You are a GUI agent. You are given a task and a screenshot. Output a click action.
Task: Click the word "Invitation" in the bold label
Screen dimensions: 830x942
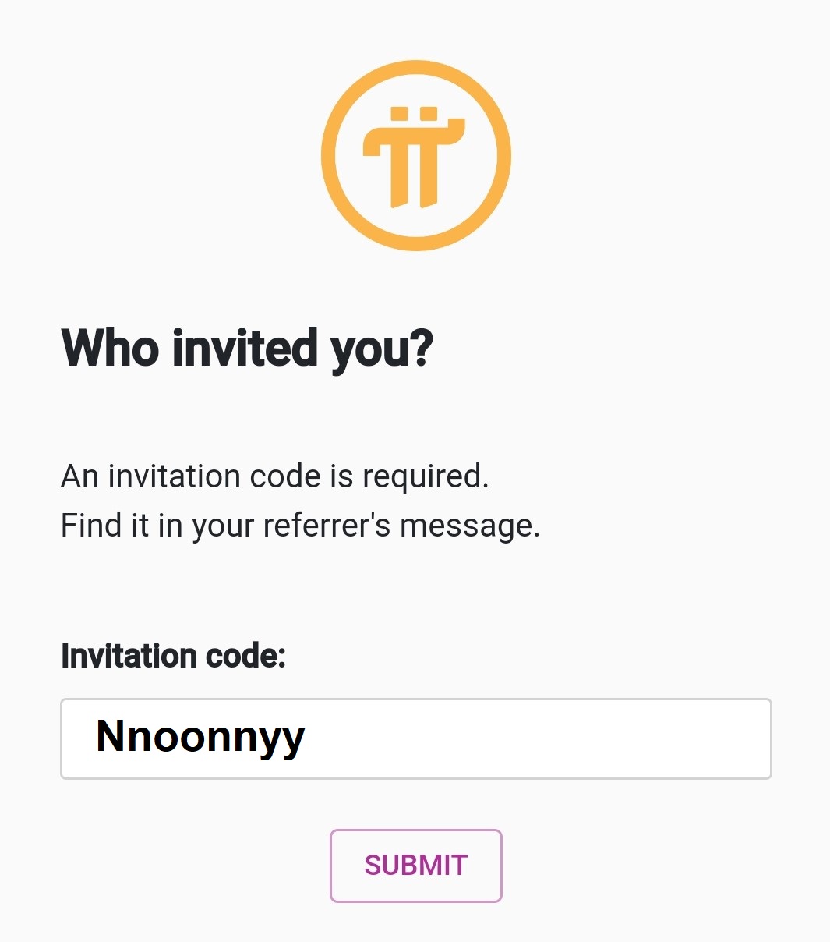tap(129, 656)
